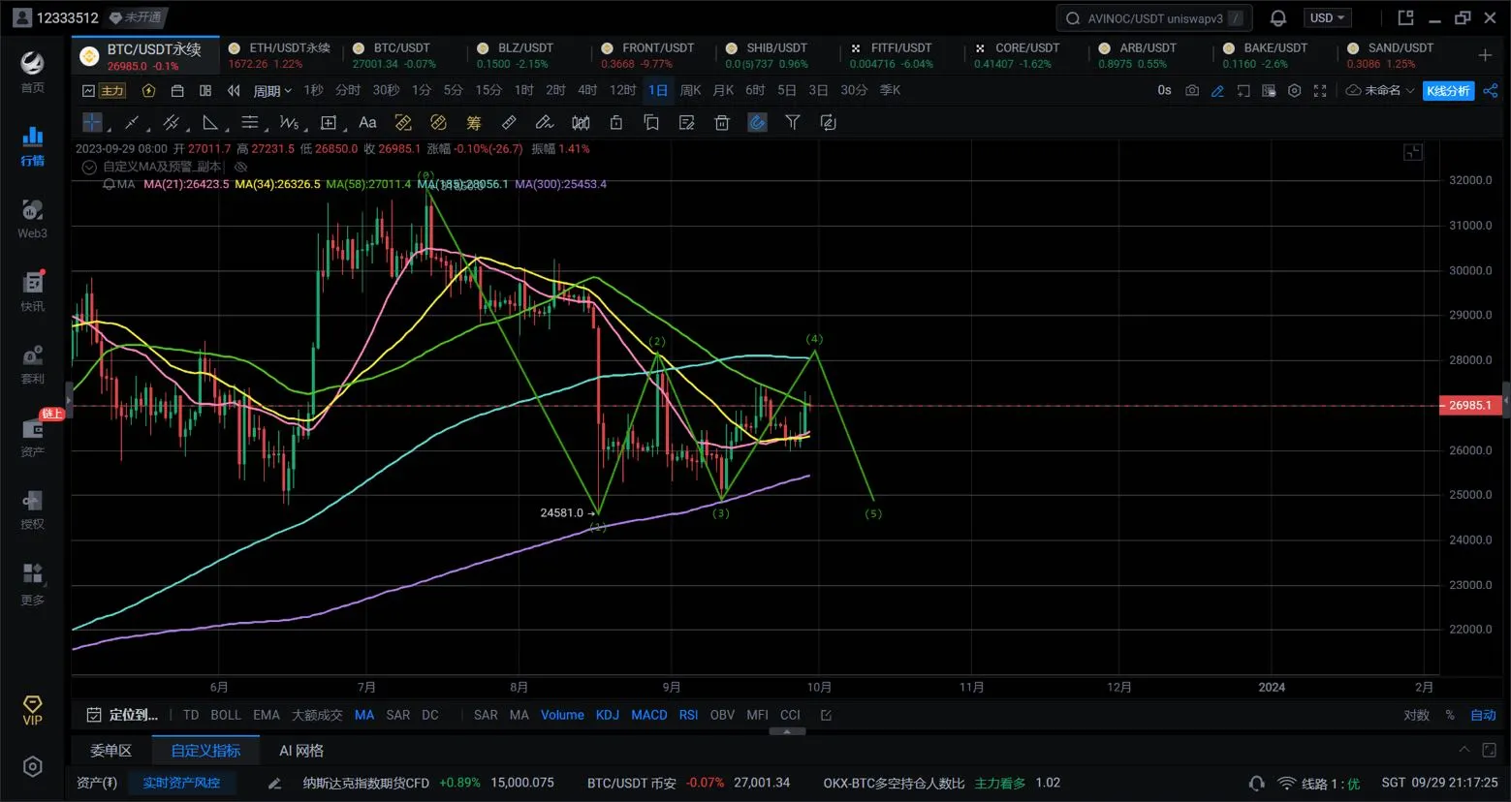Open the 委单区 tab
Screen dimensions: 1511x802
click(x=111, y=750)
